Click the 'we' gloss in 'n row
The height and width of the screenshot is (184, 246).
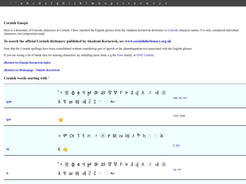pos(179,169)
